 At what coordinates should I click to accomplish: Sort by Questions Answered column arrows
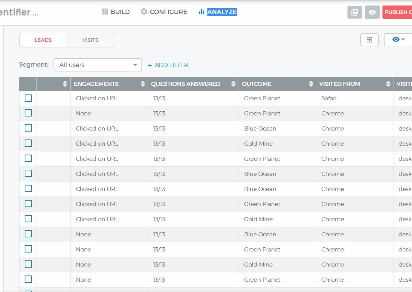233,84
